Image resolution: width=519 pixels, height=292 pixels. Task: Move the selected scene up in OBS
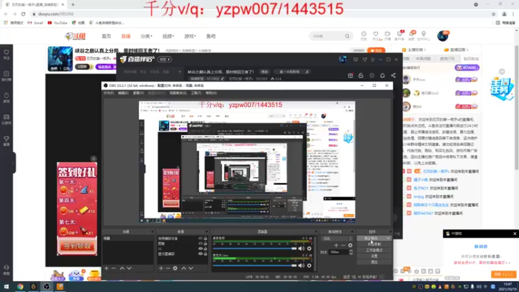click(122, 268)
